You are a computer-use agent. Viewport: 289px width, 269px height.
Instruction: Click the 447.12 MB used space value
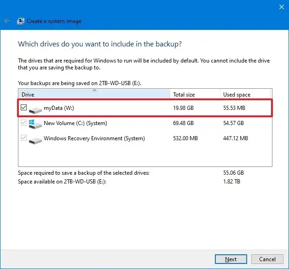[236, 138]
